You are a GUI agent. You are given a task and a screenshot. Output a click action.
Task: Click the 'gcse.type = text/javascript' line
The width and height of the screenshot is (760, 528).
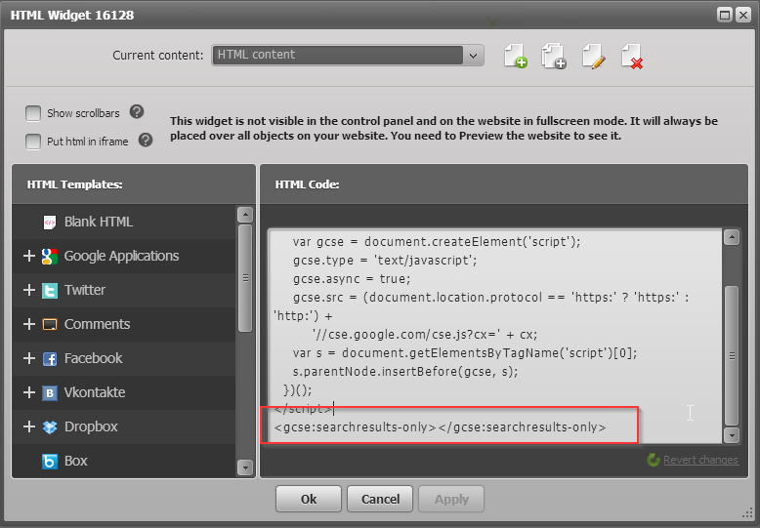(385, 261)
